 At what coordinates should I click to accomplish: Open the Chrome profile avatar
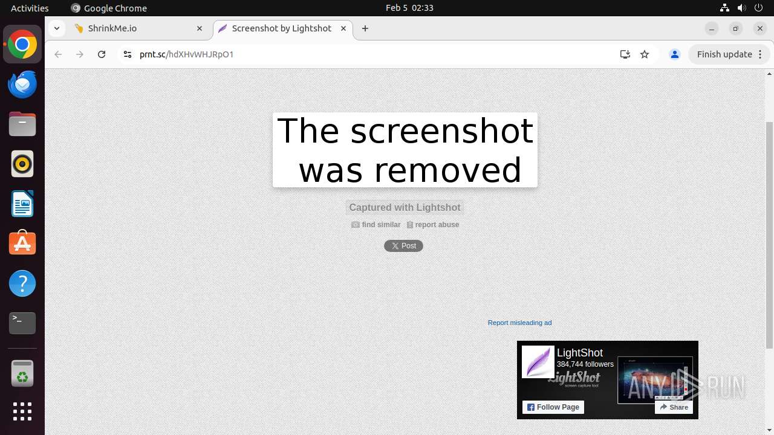click(675, 54)
